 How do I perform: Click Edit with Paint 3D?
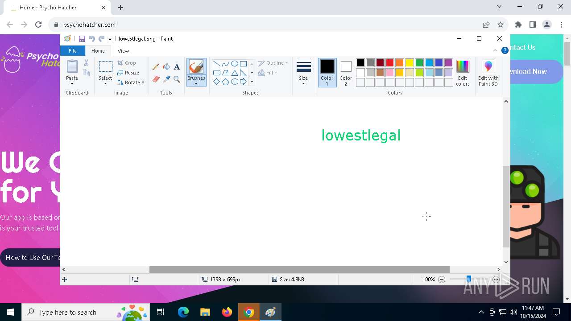[488, 73]
